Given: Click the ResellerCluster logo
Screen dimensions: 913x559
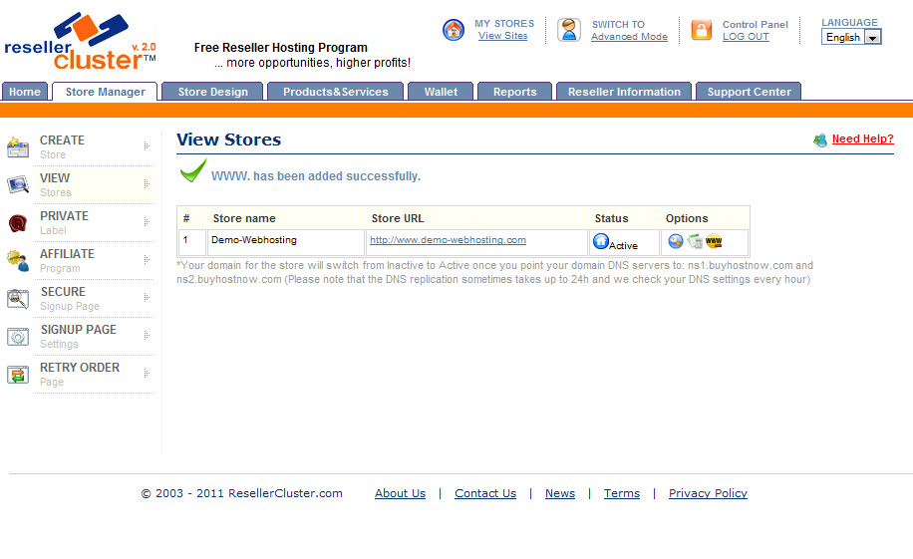Looking at the screenshot, I should click(81, 41).
